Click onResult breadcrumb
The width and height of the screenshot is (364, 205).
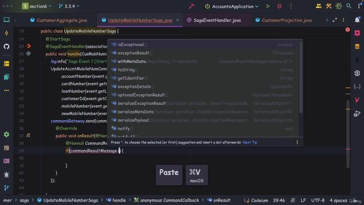pos(219,200)
